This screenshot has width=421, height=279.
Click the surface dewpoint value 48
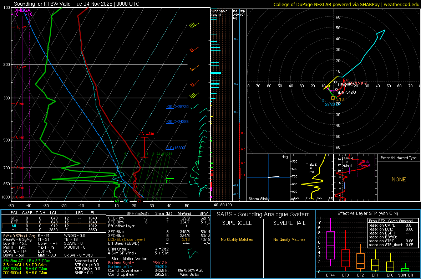117,201
